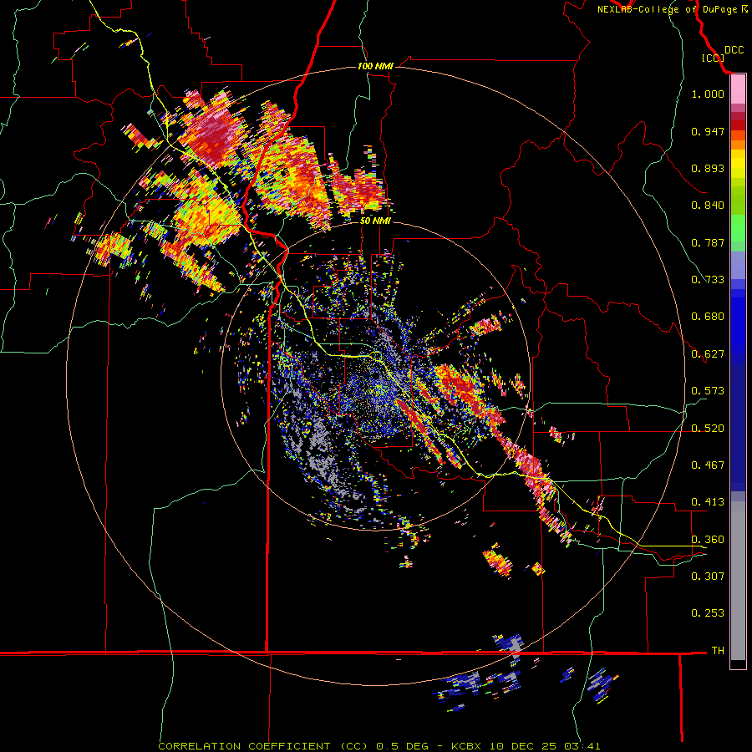Click the 0.467 scale value
752x752 pixels.
(708, 465)
